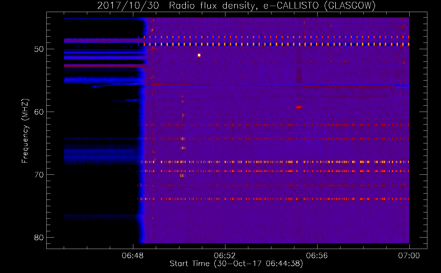Click the plot title '2017/10/30 Radio flux density'
Viewport: 441px width, 273px height.
tap(177, 5)
